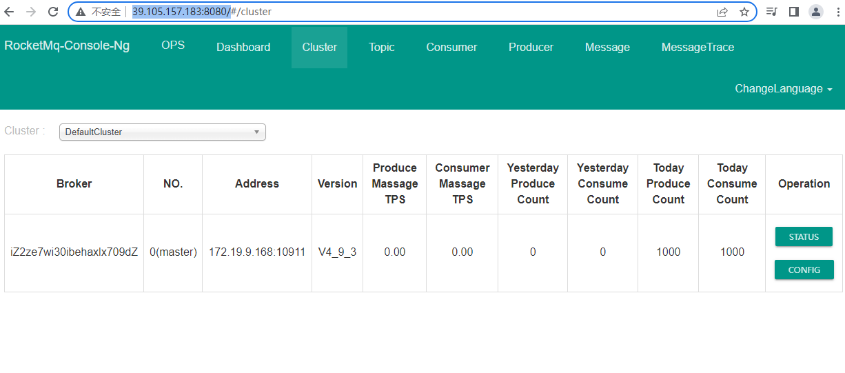Share this page via address bar icon
Image resolution: width=845 pixels, height=373 pixels.
point(722,12)
